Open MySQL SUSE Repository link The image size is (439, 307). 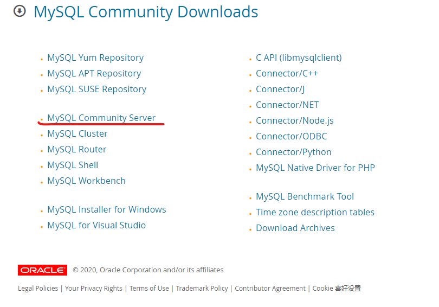(96, 89)
